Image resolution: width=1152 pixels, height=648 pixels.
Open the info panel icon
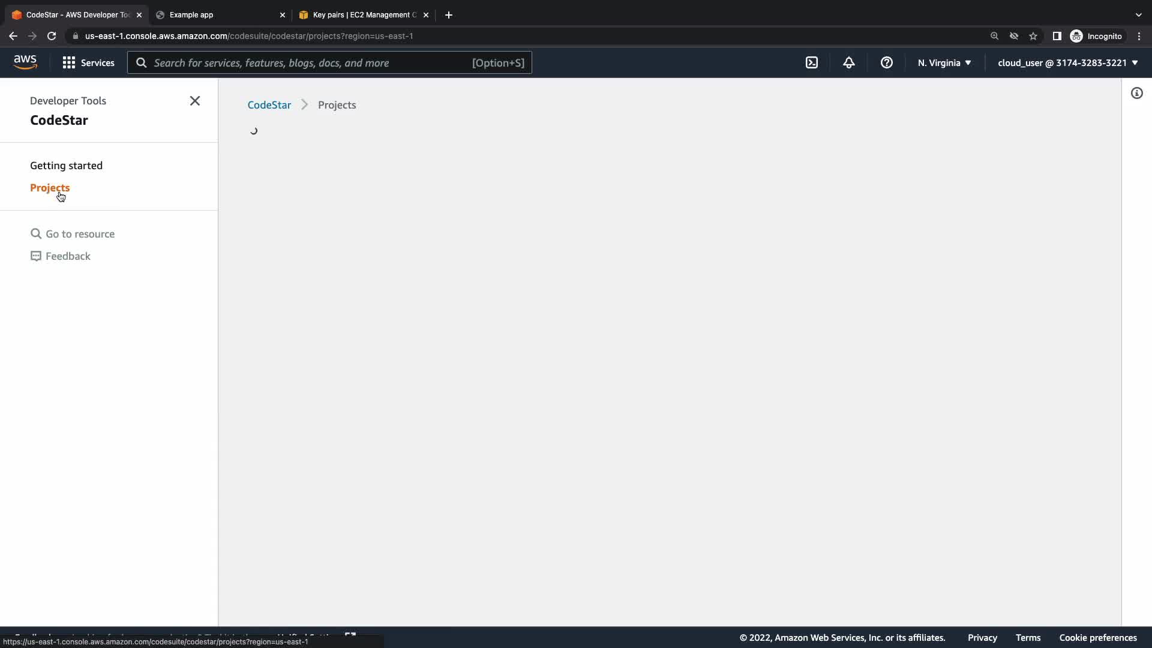tap(1136, 93)
